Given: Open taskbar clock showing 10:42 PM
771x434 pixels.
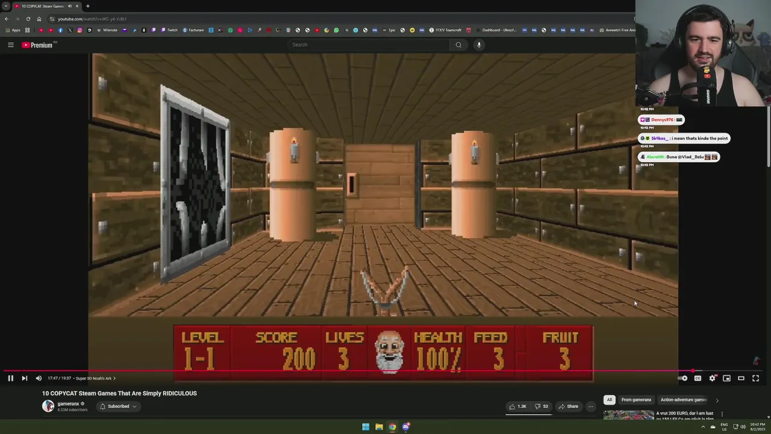Looking at the screenshot, I should click(757, 427).
